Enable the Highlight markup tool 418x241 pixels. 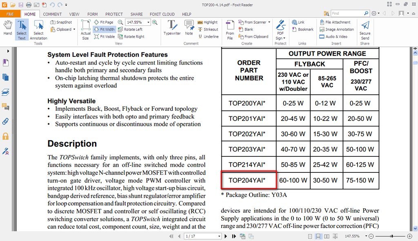[x=208, y=22]
